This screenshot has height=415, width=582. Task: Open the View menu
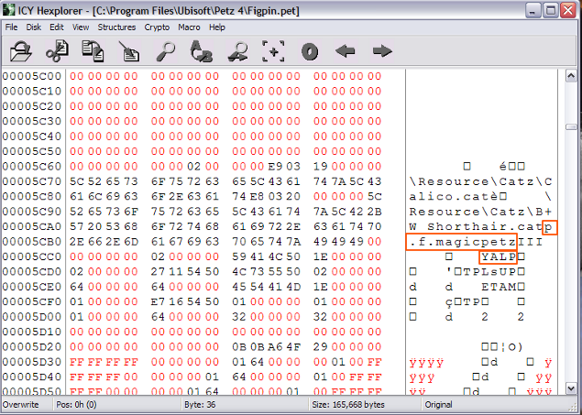tap(81, 27)
